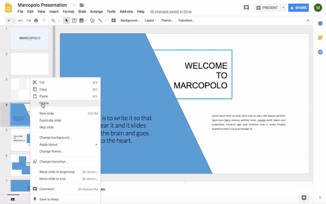Screen dimensions: 326x204
Task: Click the Background... toolbar button
Action: (x=130, y=20)
